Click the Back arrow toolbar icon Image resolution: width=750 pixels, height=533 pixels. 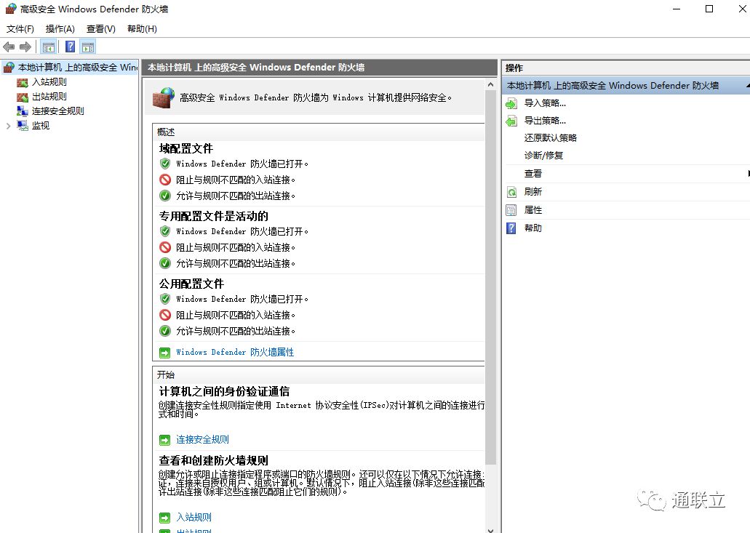pyautogui.click(x=9, y=47)
